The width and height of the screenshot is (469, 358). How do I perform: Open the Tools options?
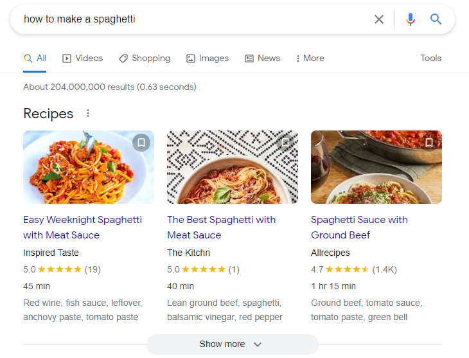point(430,58)
